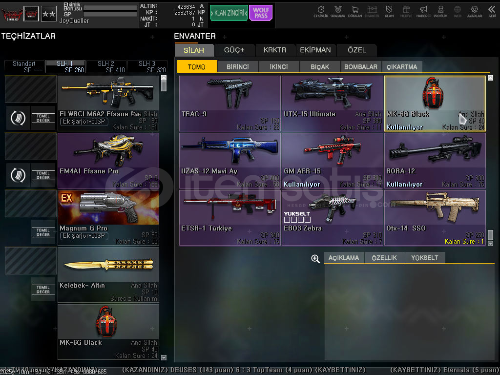
Task: Select the BORA-12 sniper card
Action: [435, 161]
